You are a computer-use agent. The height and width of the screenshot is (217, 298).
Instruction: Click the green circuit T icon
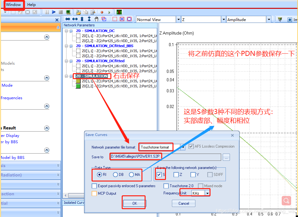[119, 12]
